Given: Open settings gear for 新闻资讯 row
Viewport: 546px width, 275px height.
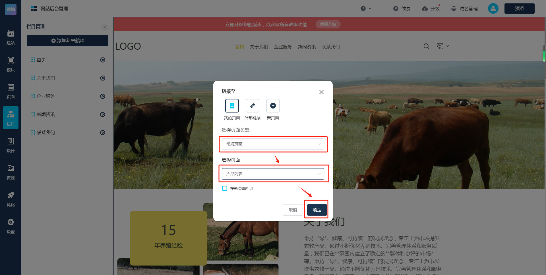Looking at the screenshot, I should point(103,114).
